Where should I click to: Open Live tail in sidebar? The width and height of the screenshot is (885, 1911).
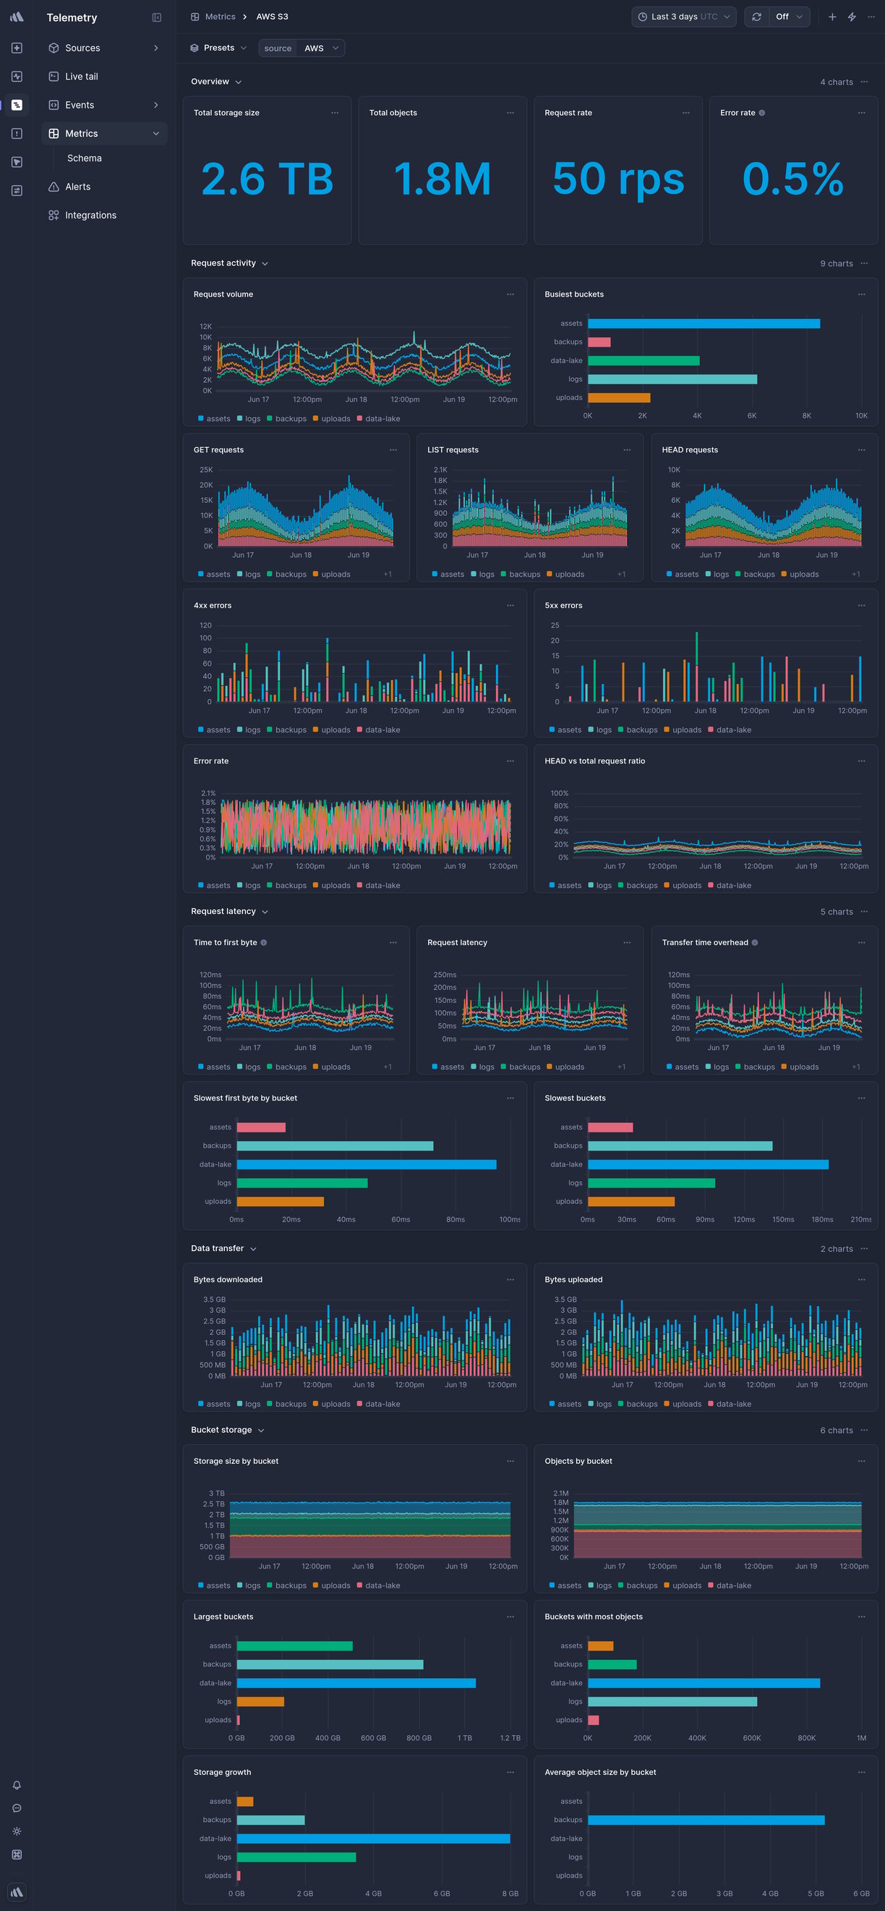click(105, 77)
